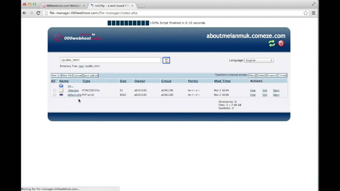Reload the page with the refresh icon
This screenshot has width=340, height=191.
tap(38, 13)
